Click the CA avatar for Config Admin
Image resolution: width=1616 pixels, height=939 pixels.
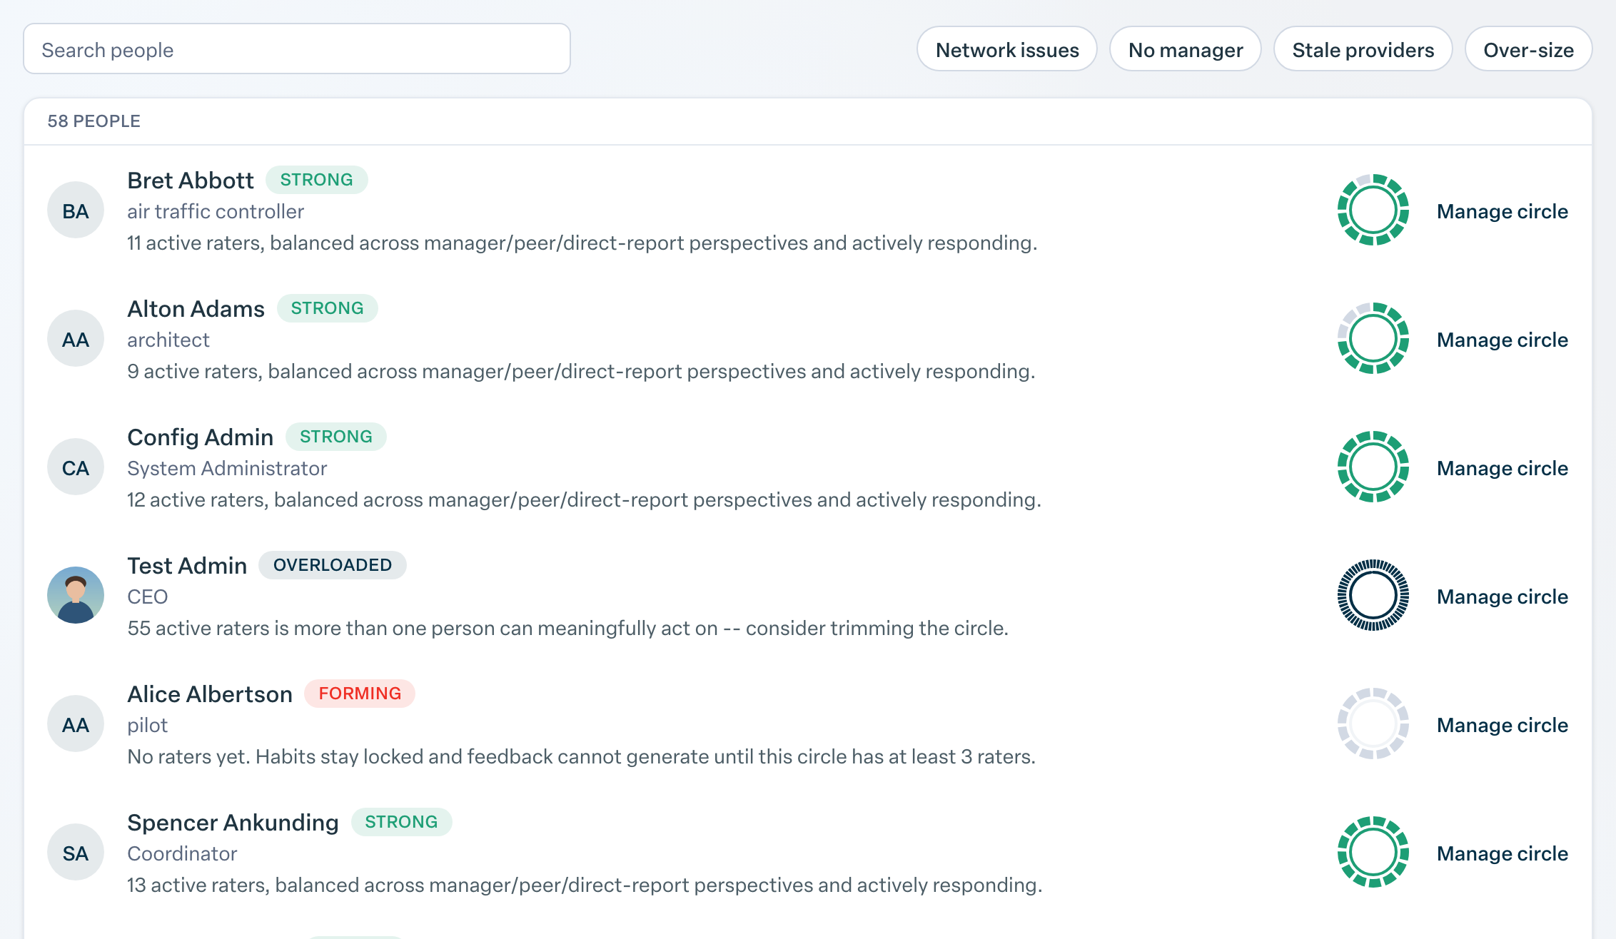click(x=76, y=467)
